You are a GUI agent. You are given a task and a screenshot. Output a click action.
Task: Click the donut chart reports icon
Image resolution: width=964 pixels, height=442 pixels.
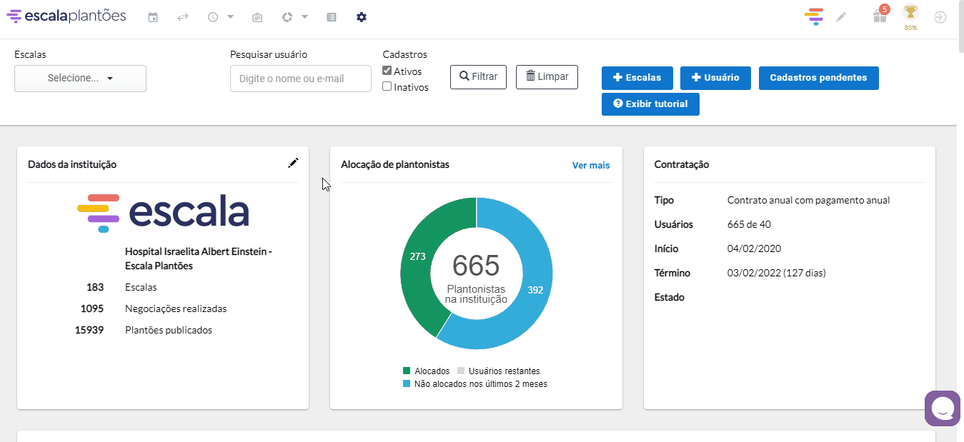[287, 17]
